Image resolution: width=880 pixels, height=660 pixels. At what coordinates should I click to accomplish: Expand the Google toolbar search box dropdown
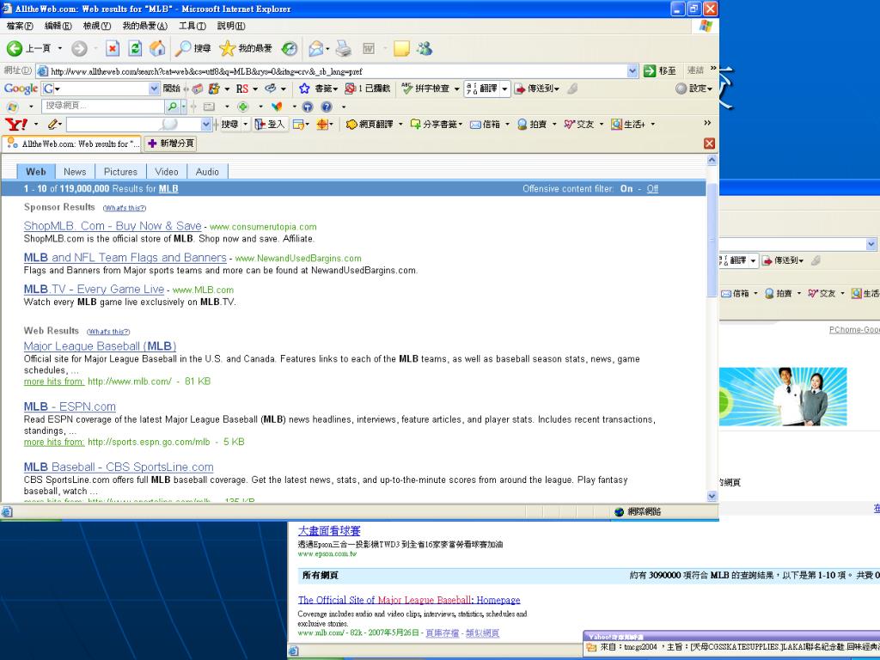(x=155, y=89)
